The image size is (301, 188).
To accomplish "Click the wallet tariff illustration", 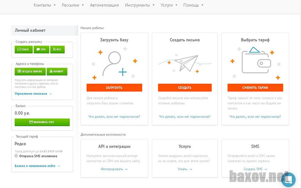I will point(256,60).
